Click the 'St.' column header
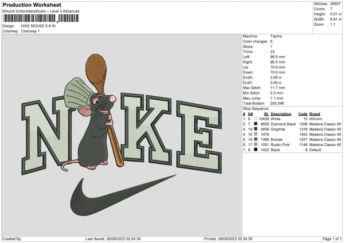The width and height of the screenshot is (344, 243). click(x=267, y=114)
